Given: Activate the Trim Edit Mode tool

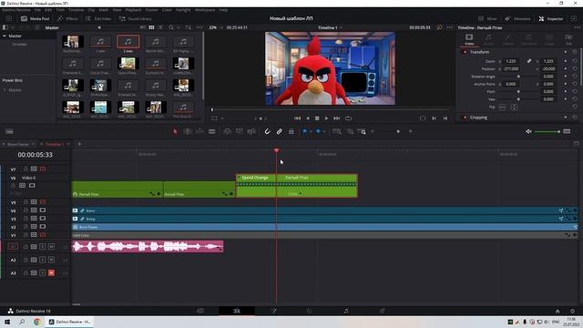Looking at the screenshot, I should coord(188,131).
